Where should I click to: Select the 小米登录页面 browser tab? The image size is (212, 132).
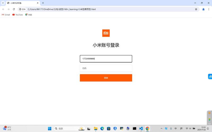[23, 3]
